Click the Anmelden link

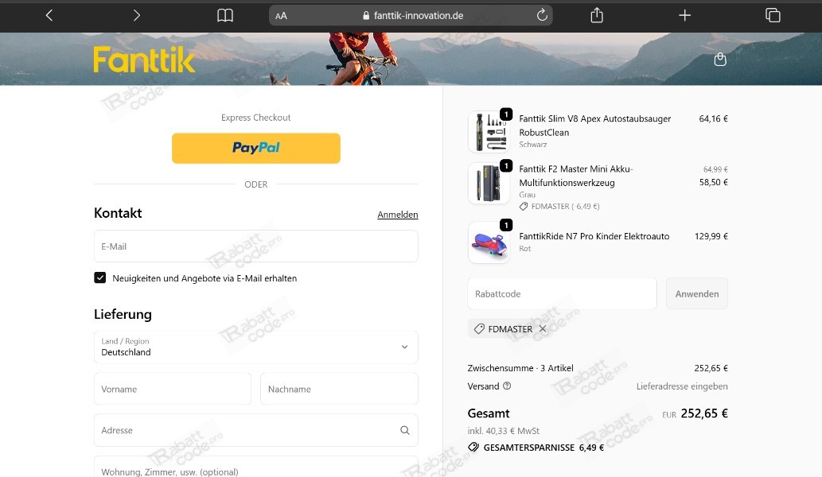(x=397, y=215)
